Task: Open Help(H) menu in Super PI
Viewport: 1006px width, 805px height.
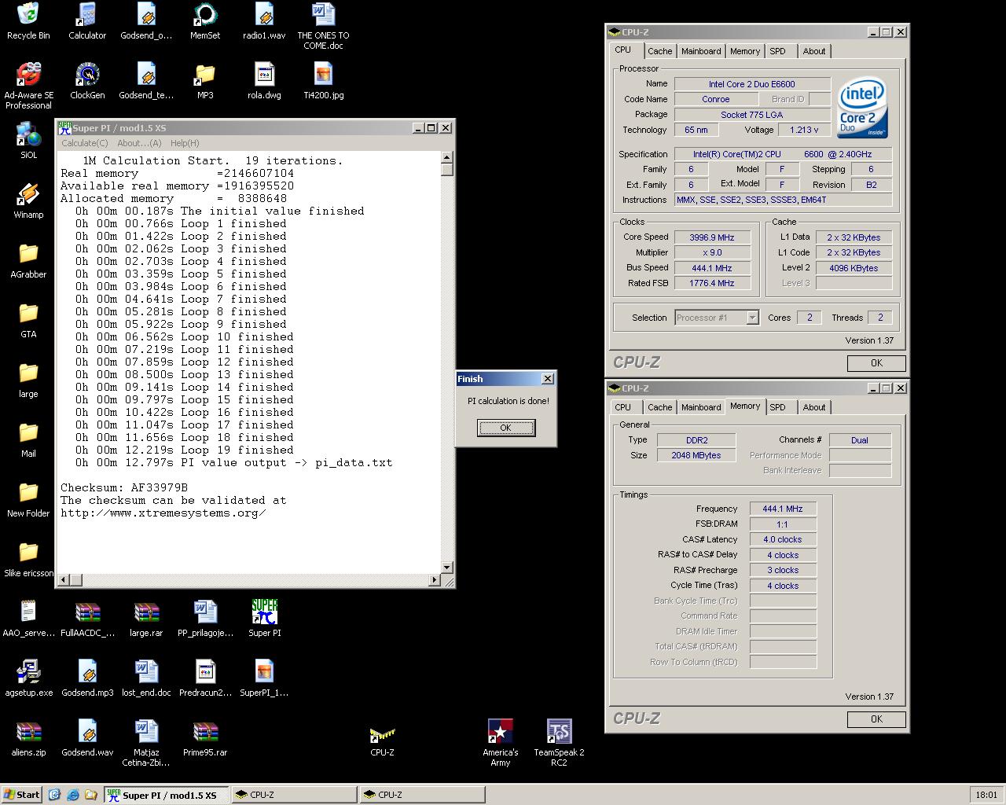Action: [x=185, y=143]
